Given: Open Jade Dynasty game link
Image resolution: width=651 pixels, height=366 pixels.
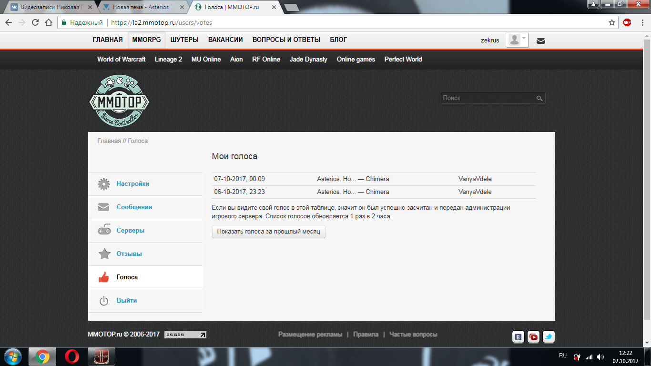Looking at the screenshot, I should (308, 60).
